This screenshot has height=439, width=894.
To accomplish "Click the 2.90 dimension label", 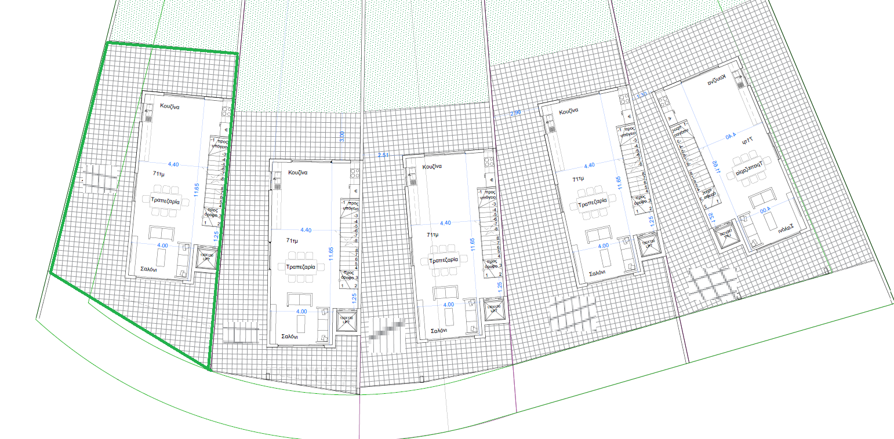I will [x=515, y=112].
